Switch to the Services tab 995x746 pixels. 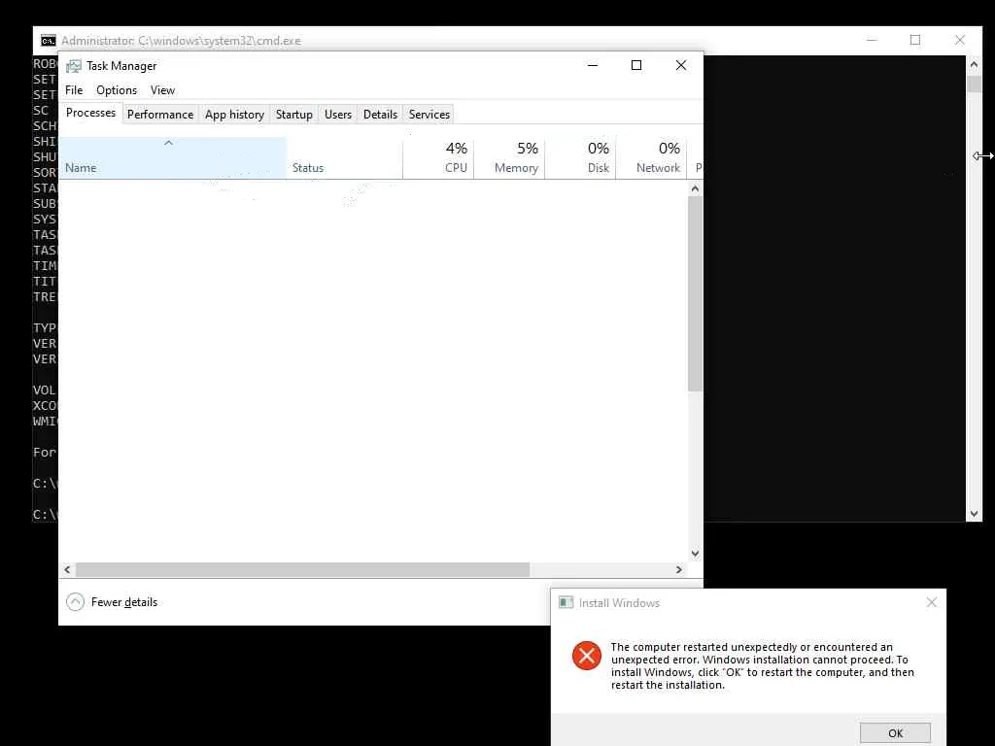click(x=429, y=115)
